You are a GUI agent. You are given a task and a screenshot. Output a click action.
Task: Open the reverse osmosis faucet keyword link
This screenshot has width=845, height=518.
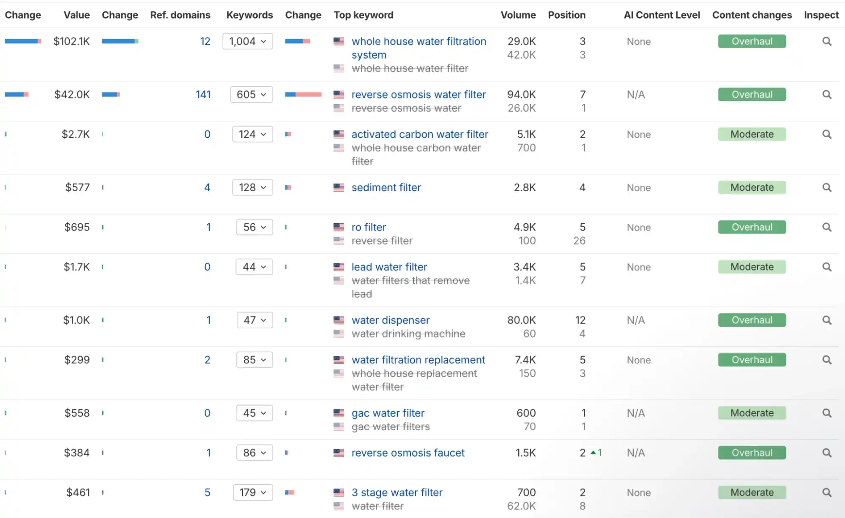click(407, 453)
